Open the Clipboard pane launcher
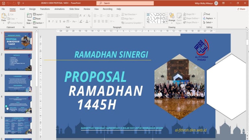The image size is (249, 140). (24, 27)
